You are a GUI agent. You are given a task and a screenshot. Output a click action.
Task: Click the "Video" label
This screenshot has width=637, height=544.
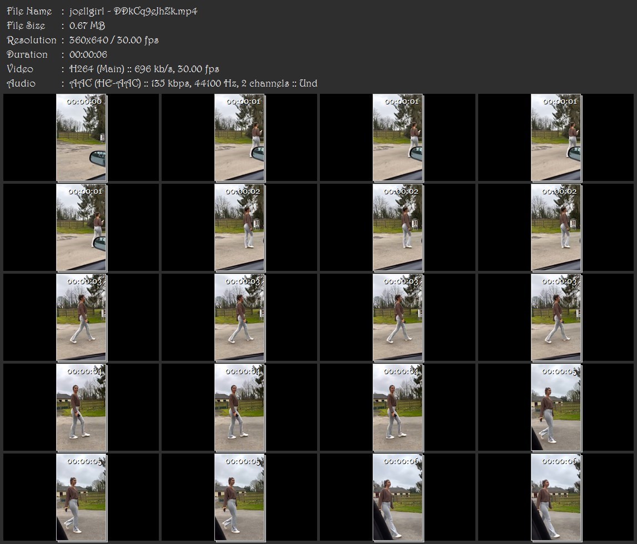[x=20, y=69]
